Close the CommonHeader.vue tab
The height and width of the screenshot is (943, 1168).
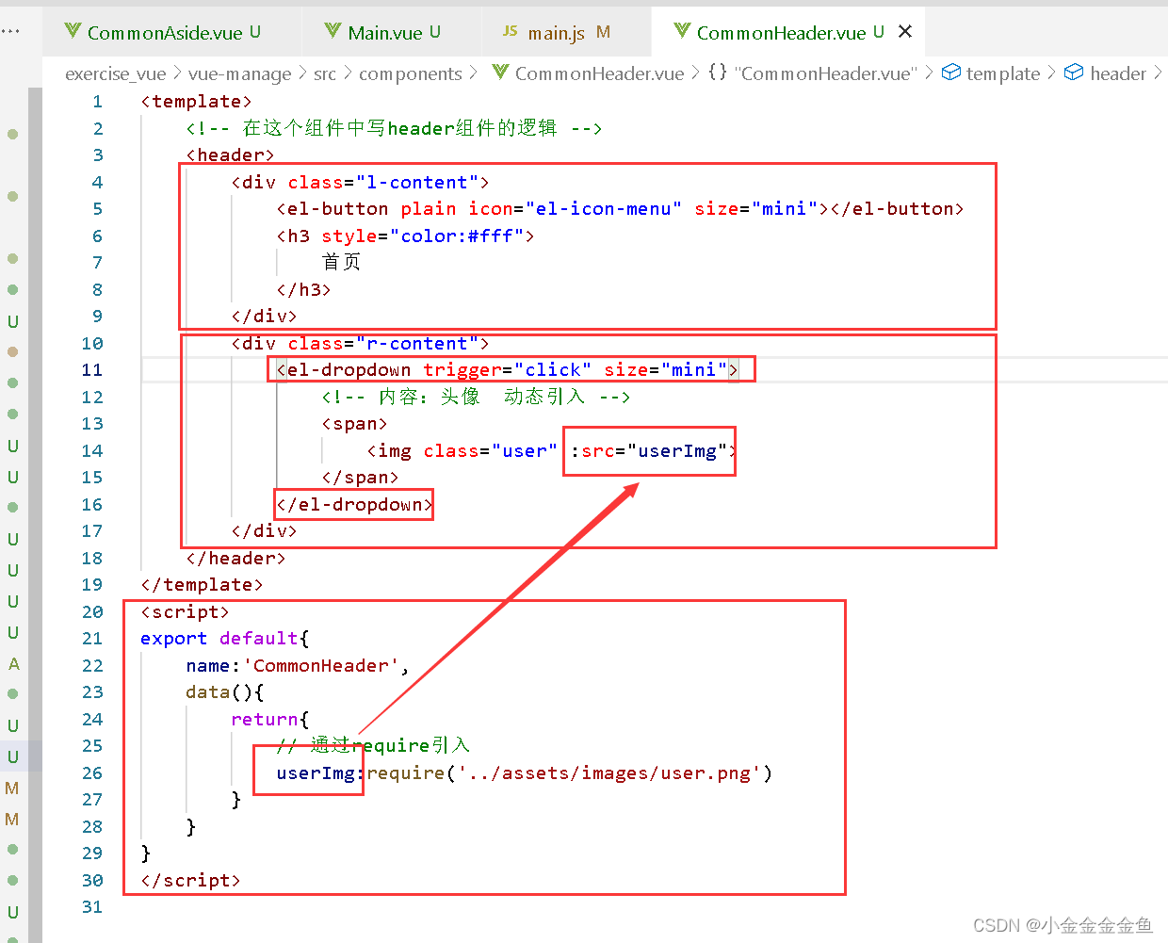coord(905,31)
